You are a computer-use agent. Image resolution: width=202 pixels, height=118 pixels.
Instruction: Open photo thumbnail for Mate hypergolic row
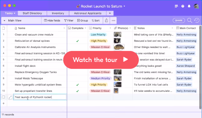[117, 85]
